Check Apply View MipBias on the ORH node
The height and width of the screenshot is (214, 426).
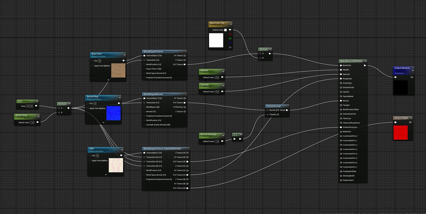90,160
